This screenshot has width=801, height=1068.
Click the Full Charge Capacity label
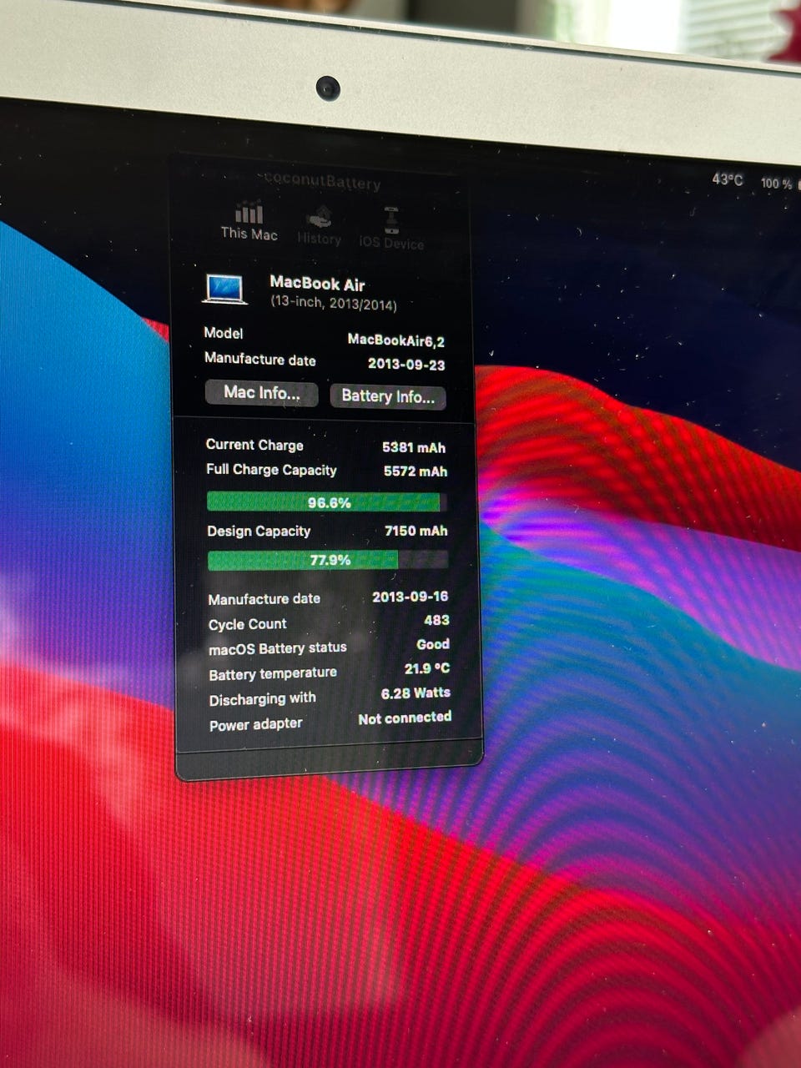click(271, 470)
